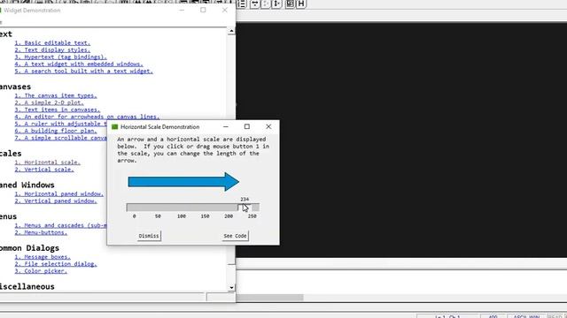Open 'An editor for arrowheads on canvas lines'
Image resolution: width=567 pixels, height=318 pixels.
click(87, 117)
